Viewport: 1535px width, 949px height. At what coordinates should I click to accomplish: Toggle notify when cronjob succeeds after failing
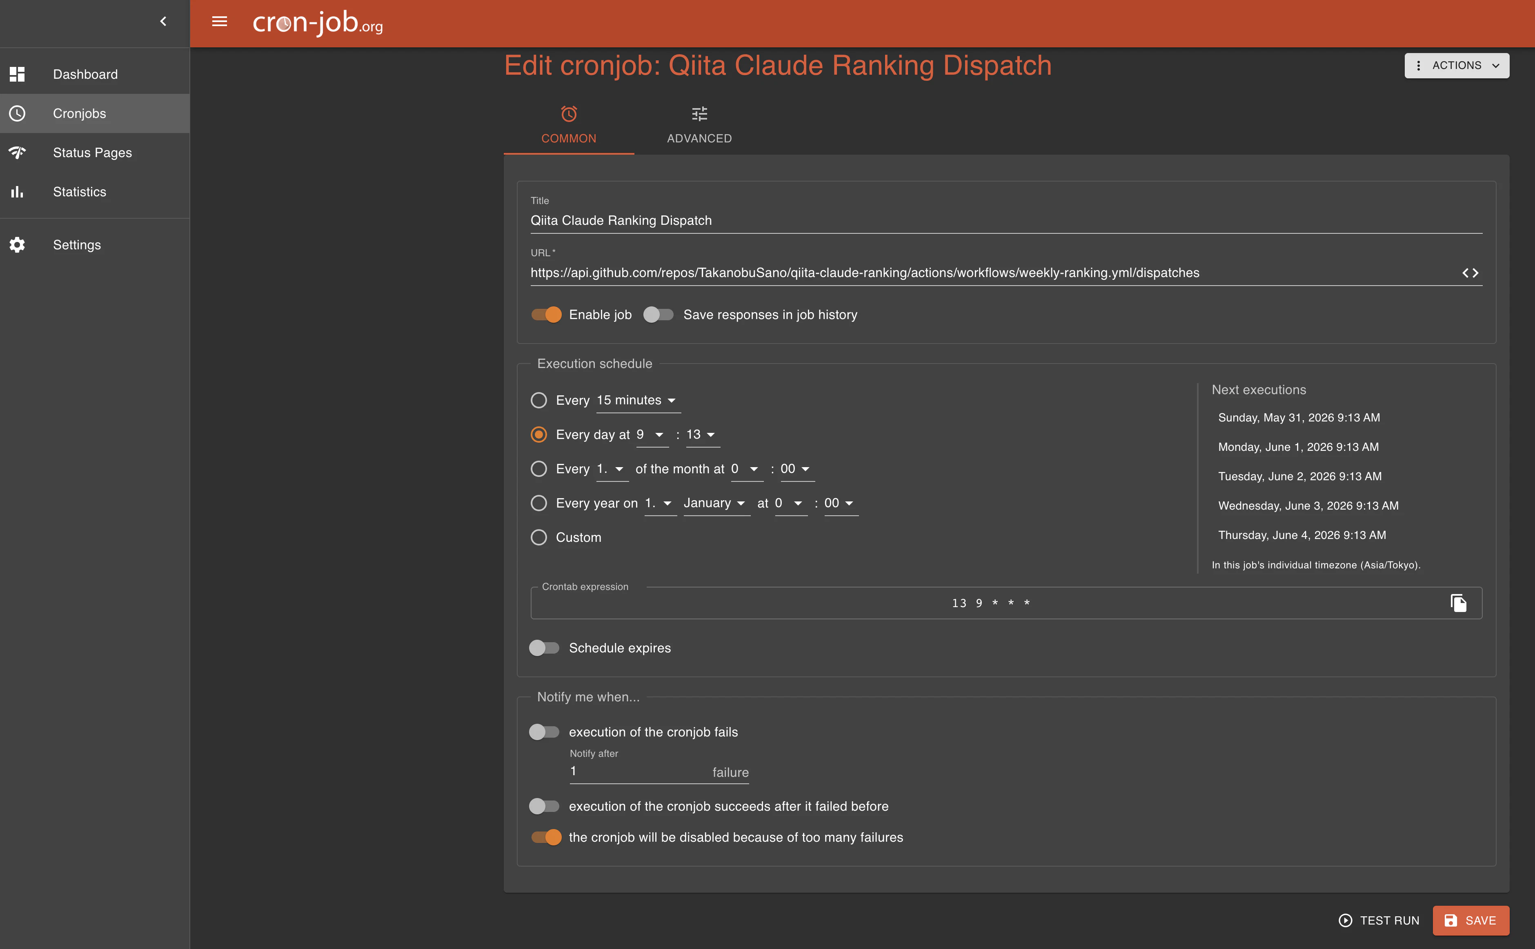544,807
